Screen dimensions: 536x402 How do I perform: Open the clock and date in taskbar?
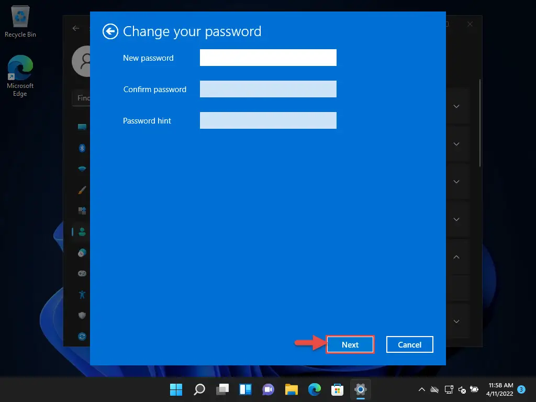click(x=500, y=389)
